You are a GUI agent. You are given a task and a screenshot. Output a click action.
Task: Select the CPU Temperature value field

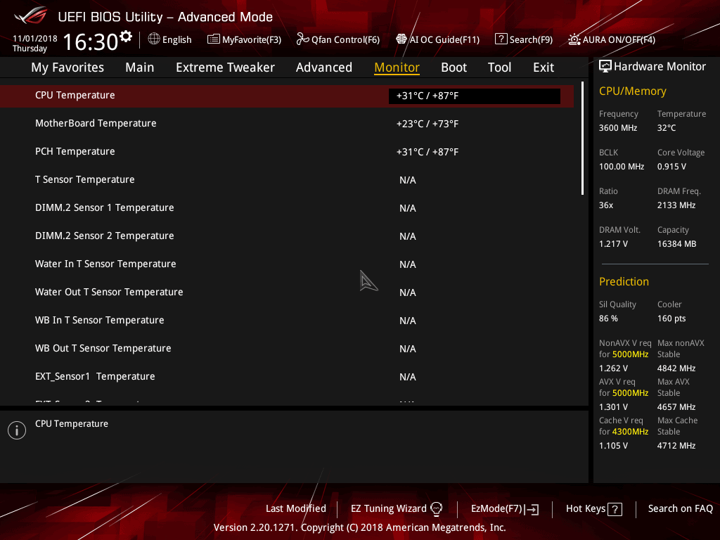pyautogui.click(x=475, y=96)
